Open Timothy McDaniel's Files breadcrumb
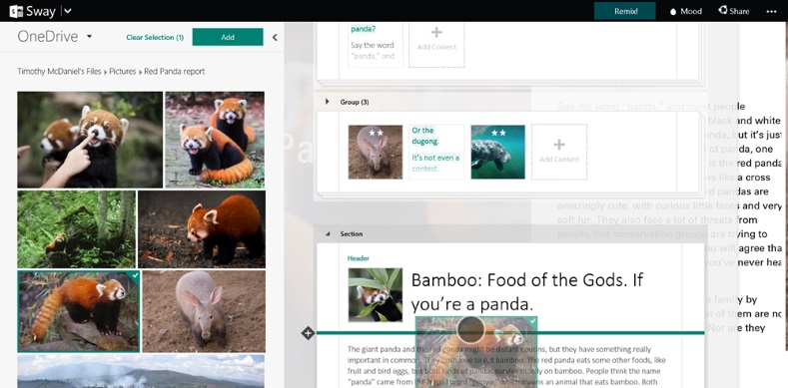 (x=59, y=71)
